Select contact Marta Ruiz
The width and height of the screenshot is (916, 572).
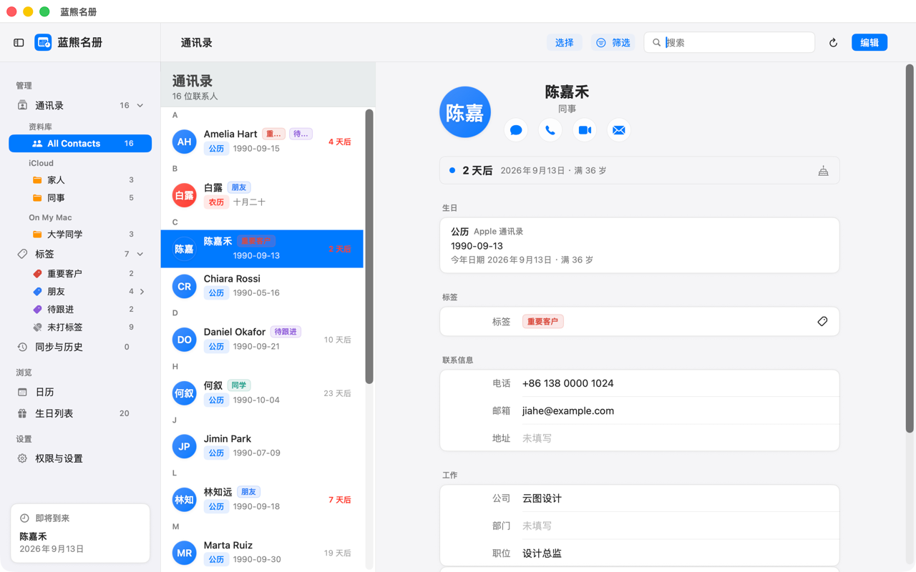click(x=262, y=553)
